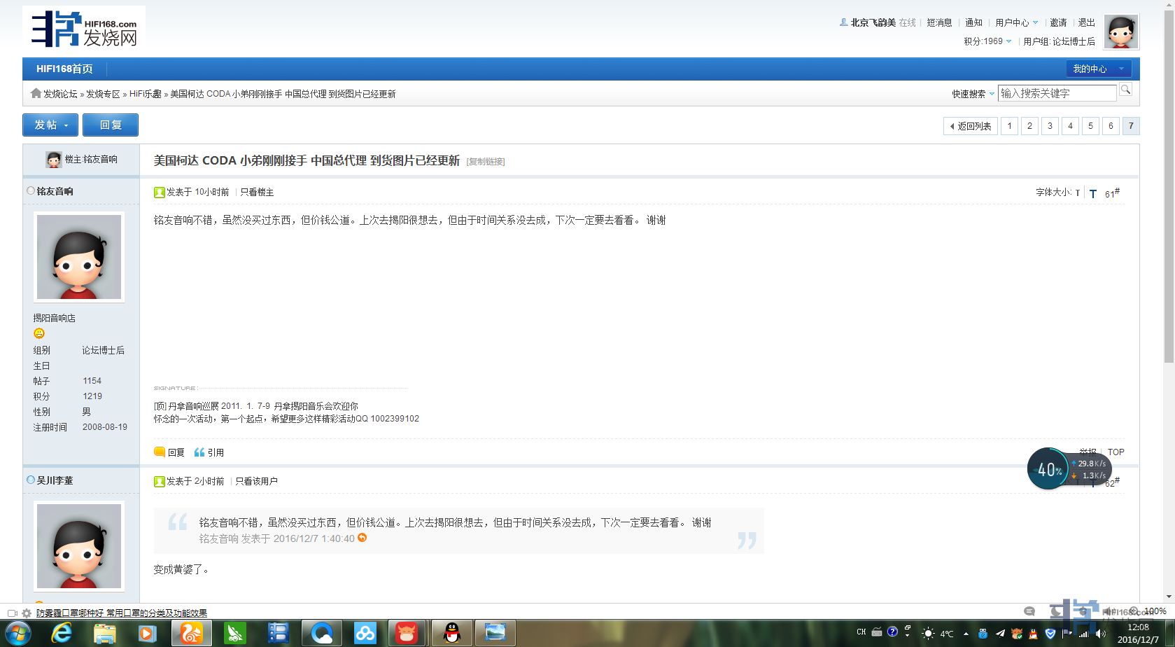The height and width of the screenshot is (647, 1175).
Task: Increase font size with large T icon
Action: 1092,193
